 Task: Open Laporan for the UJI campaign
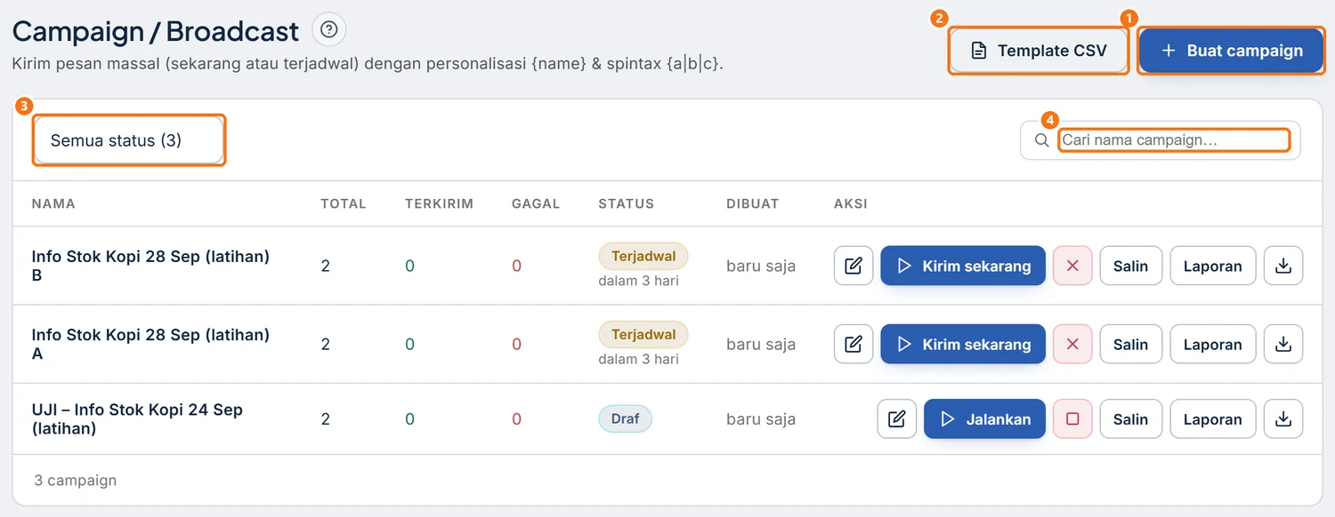pyautogui.click(x=1212, y=418)
